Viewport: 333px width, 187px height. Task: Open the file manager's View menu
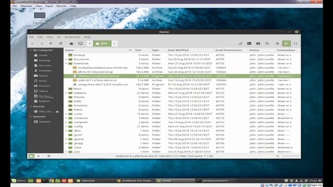click(50, 37)
